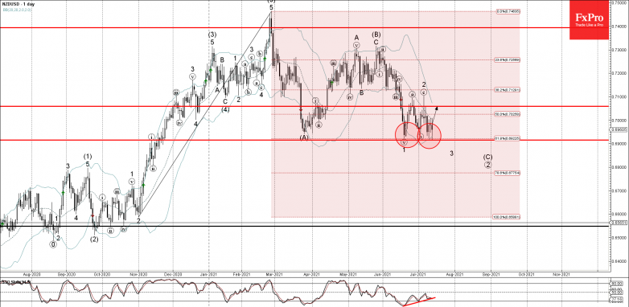This screenshot has width=629, height=307.
Task: Select the 100.0% Fibonacci retracement label
Action: 507,217
